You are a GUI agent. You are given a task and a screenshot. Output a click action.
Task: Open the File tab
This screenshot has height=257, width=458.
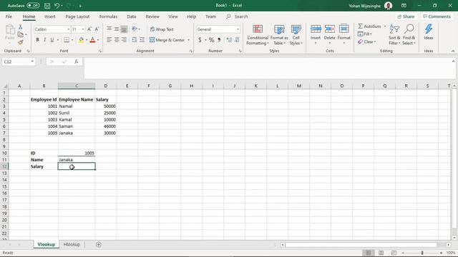9,16
